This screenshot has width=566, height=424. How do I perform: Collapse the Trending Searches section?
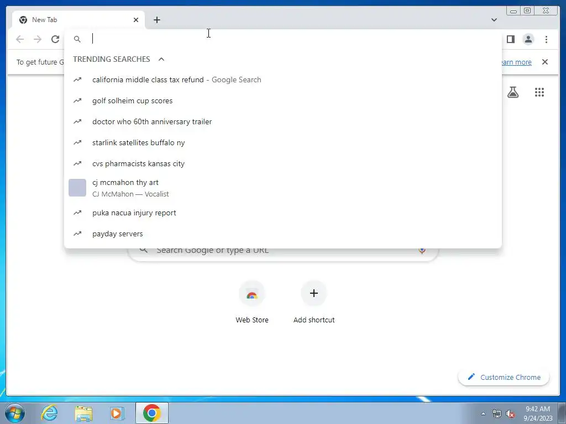click(161, 59)
